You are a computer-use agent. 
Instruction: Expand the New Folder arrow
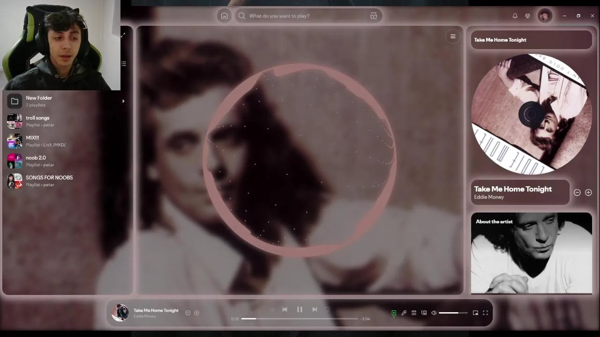(123, 101)
